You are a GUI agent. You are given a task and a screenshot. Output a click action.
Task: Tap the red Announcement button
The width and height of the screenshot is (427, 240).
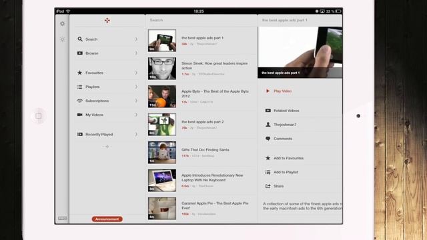click(107, 219)
